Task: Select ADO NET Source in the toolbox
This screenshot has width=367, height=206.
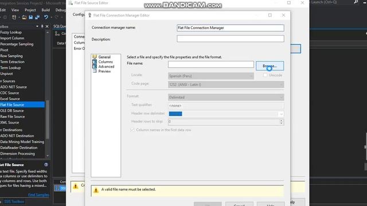Action: point(13,87)
